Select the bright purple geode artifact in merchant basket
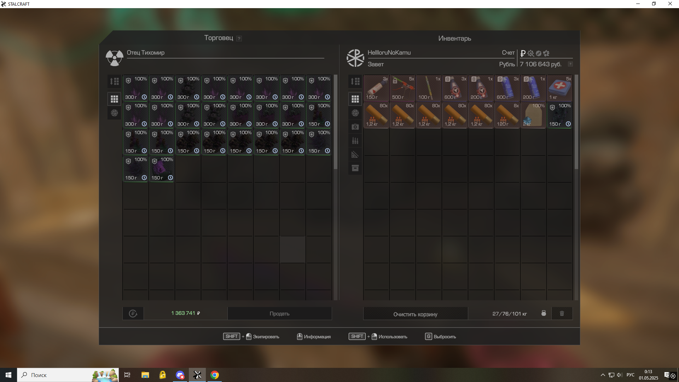The width and height of the screenshot is (679, 382). tap(162, 169)
